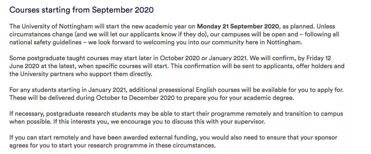Click the deadline text "Friday 12"
The width and height of the screenshot is (371, 154).
(x=318, y=58)
